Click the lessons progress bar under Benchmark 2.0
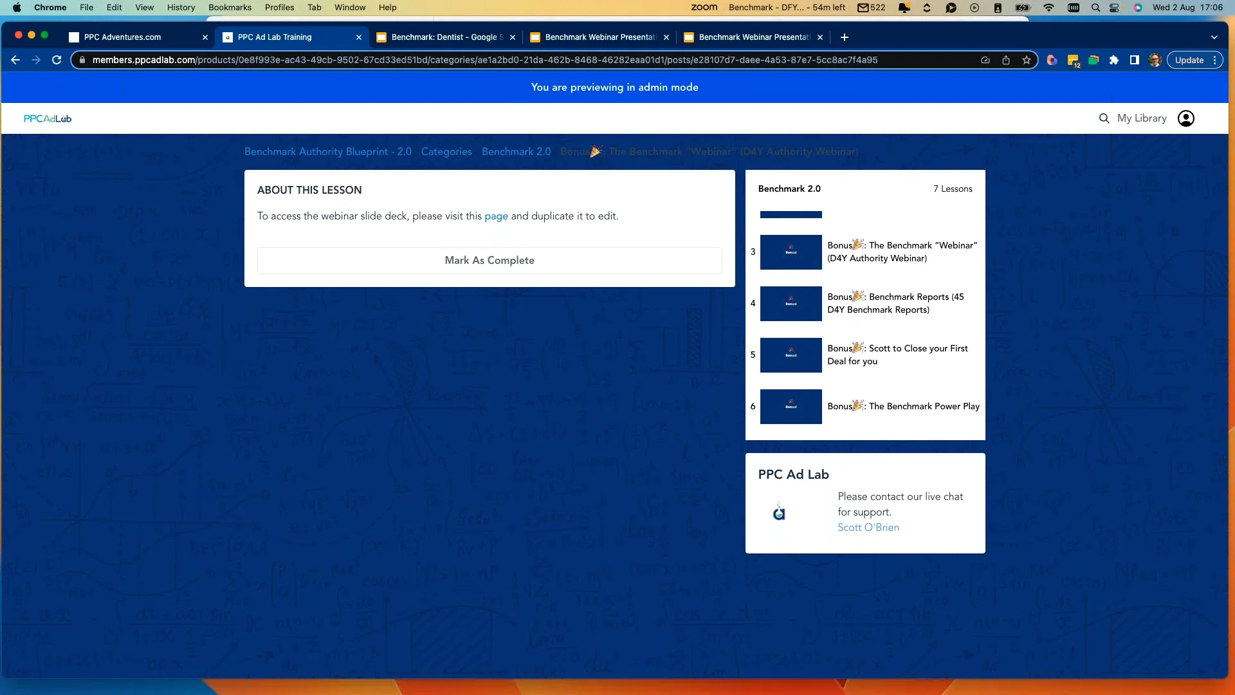Screen dimensions: 1235x695 pyautogui.click(x=791, y=215)
